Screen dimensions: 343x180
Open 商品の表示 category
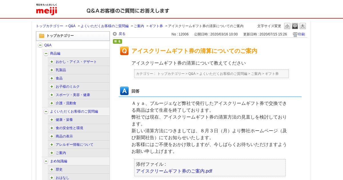(x=64, y=136)
